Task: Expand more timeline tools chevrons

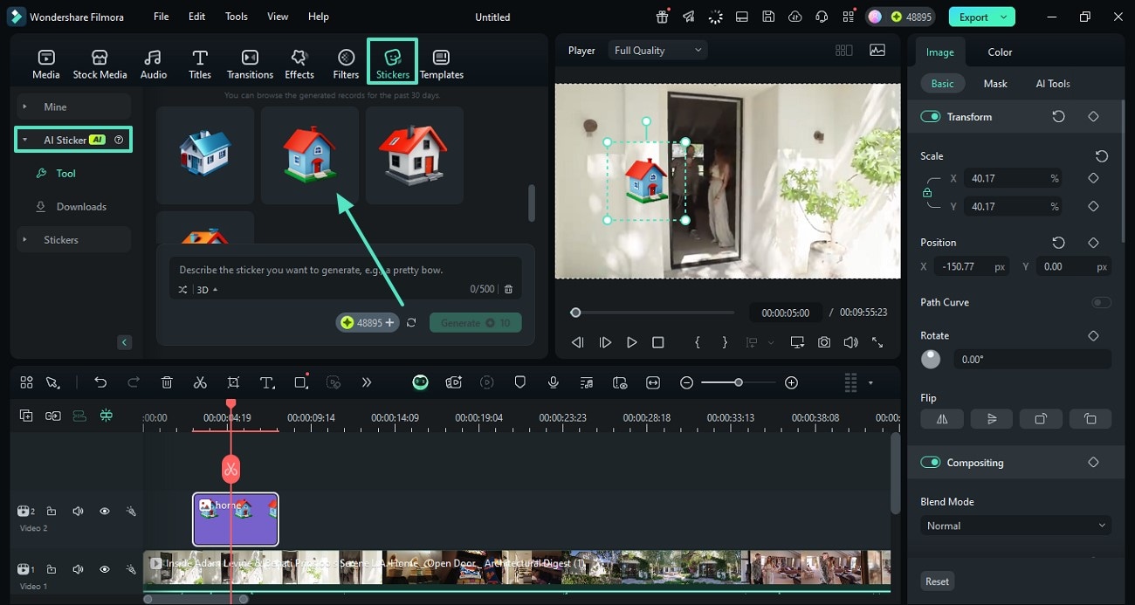Action: [x=367, y=382]
